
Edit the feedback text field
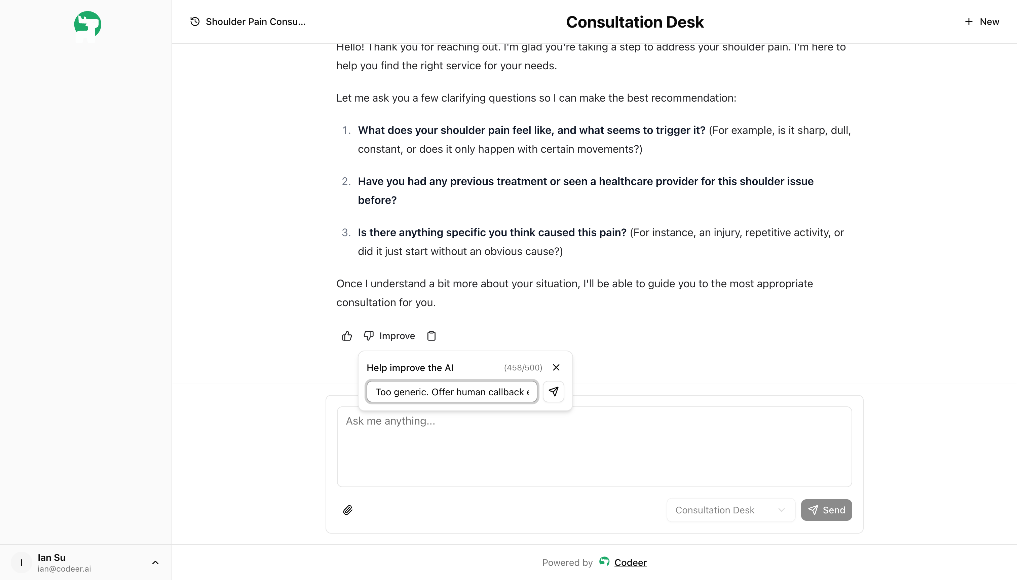click(452, 392)
